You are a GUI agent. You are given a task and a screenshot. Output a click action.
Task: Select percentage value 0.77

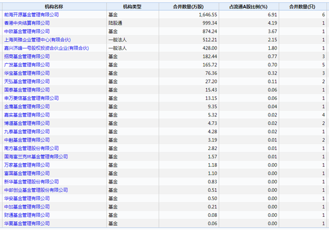[272, 56]
